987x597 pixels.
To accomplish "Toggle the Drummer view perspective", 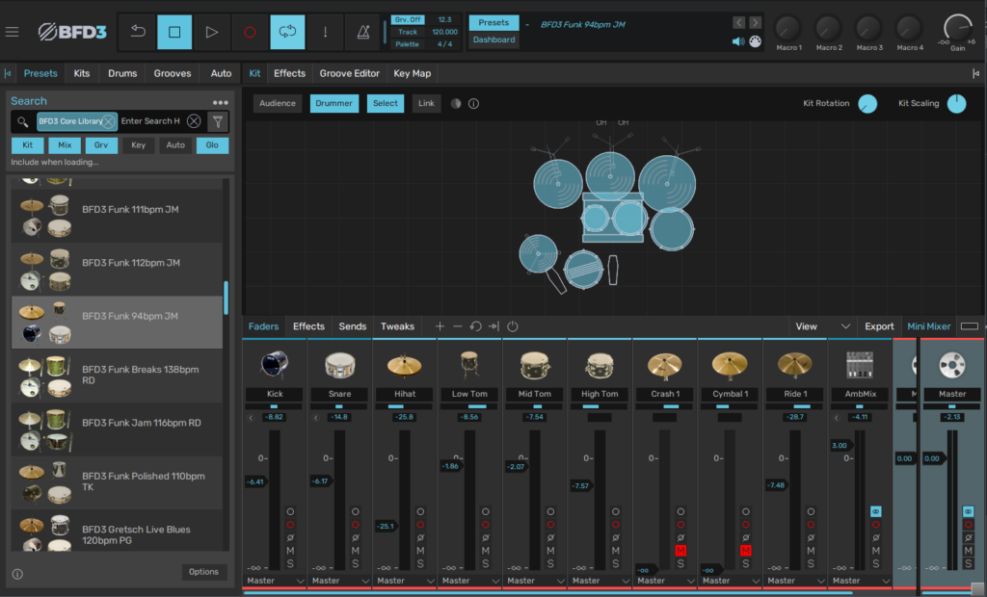I will [x=333, y=103].
